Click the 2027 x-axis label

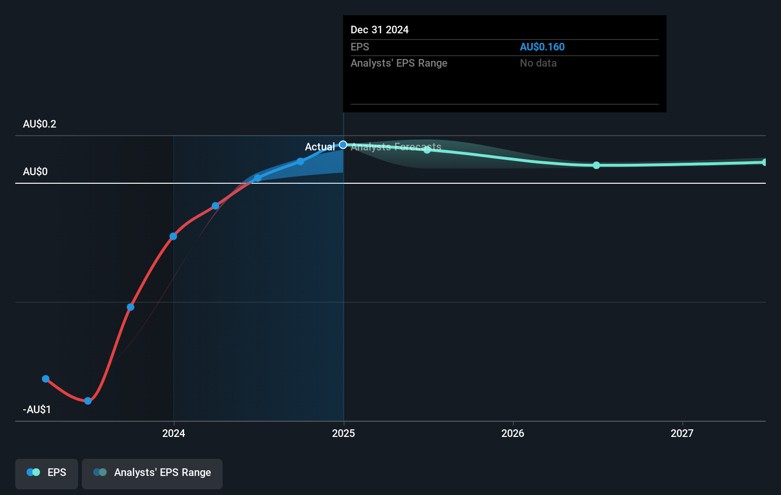(682, 433)
